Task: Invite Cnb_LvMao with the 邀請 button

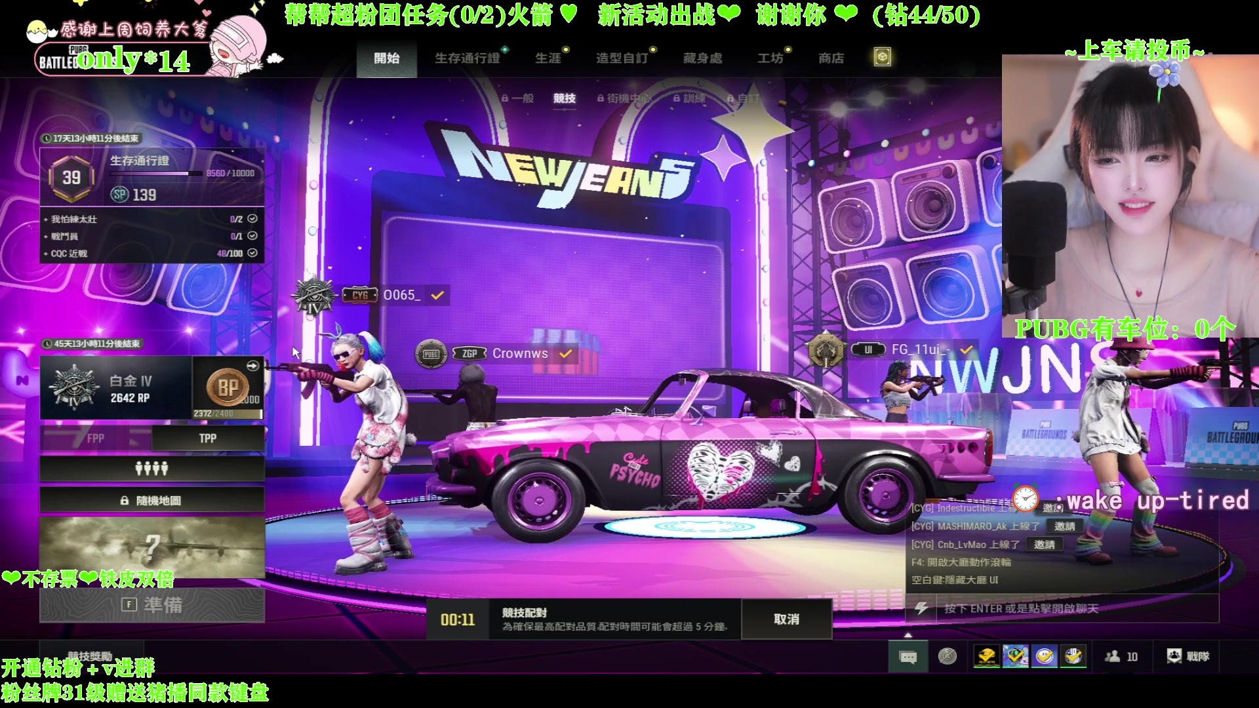Action: click(1045, 545)
